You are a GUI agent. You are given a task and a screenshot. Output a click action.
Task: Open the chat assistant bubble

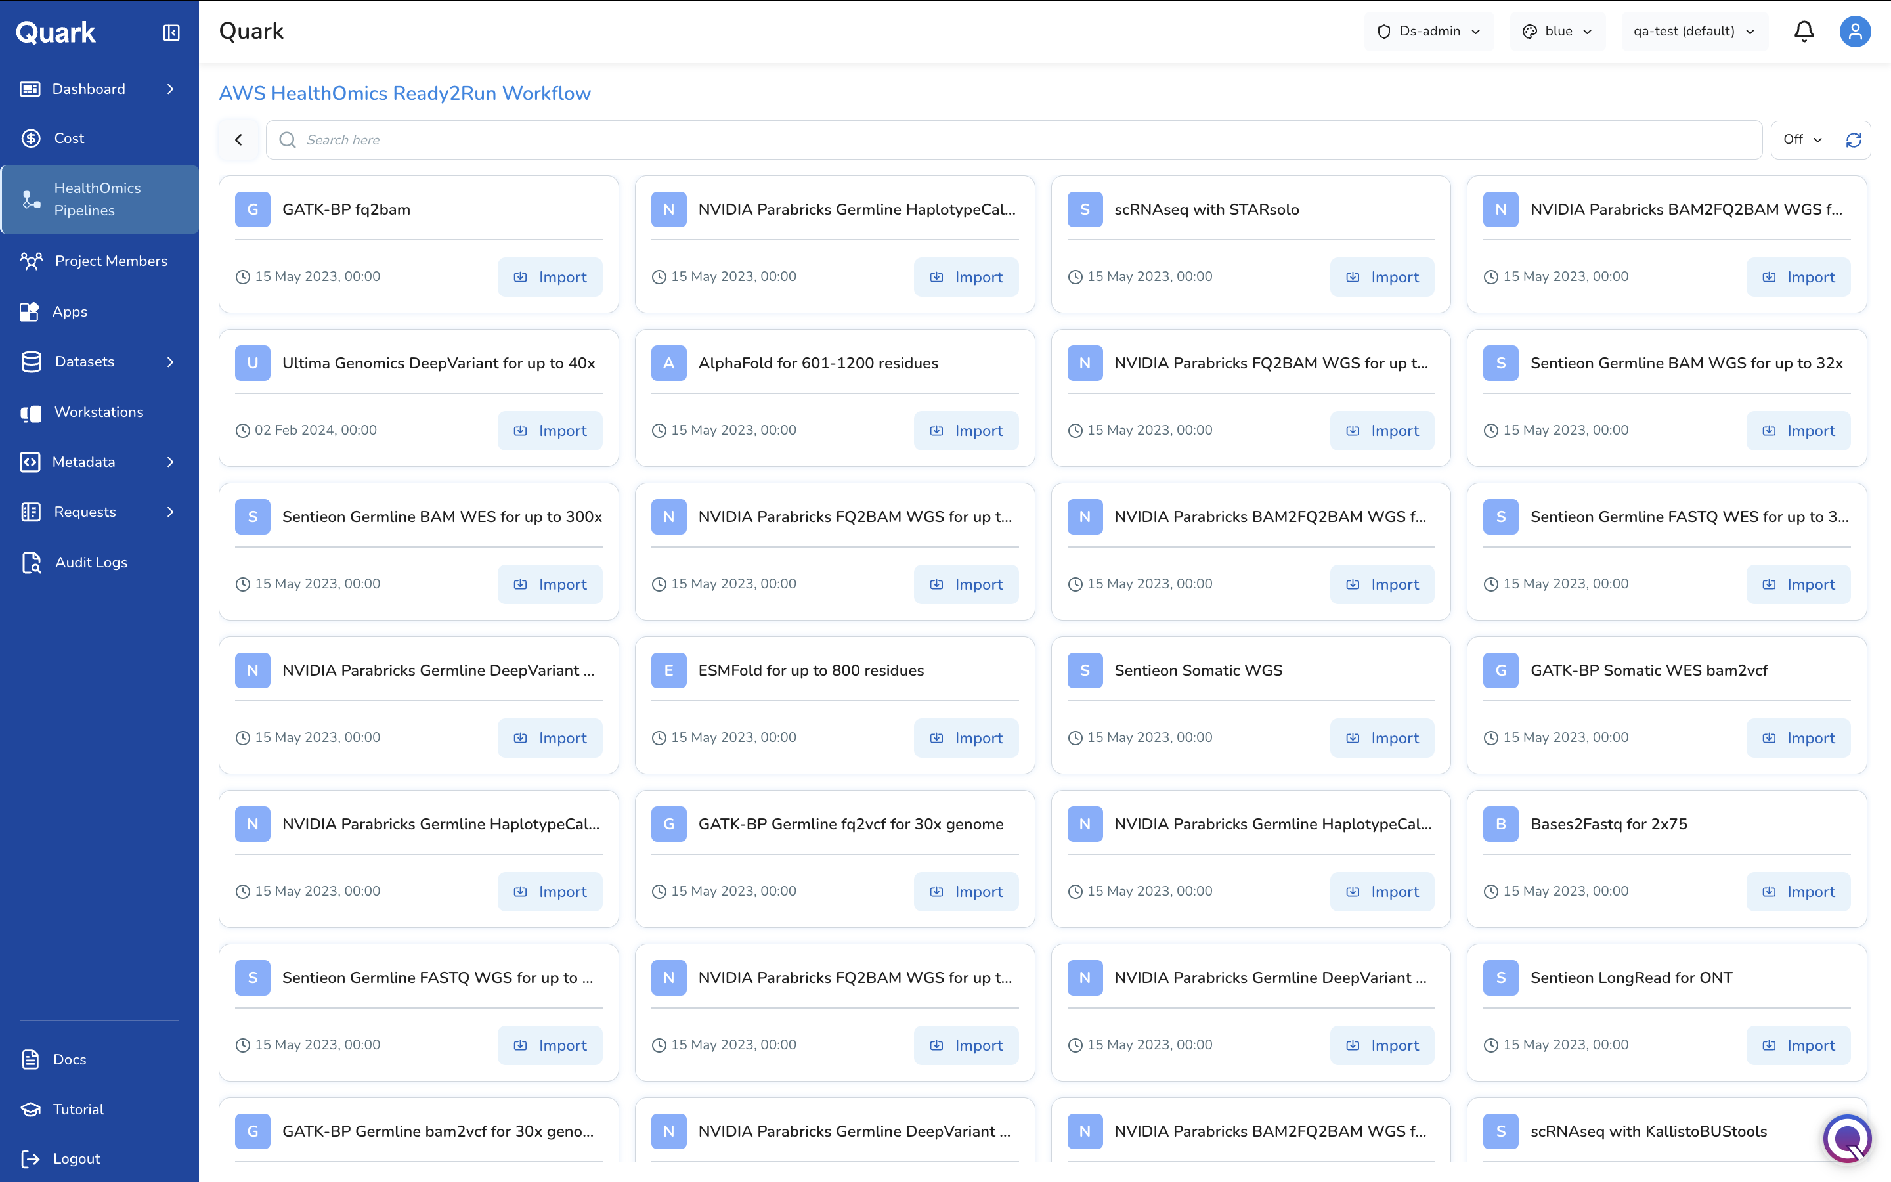[x=1847, y=1139]
